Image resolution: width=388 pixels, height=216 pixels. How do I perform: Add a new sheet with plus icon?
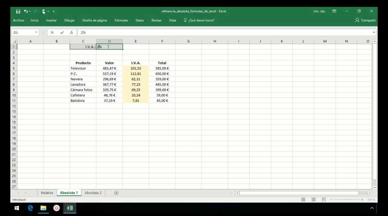click(x=116, y=193)
